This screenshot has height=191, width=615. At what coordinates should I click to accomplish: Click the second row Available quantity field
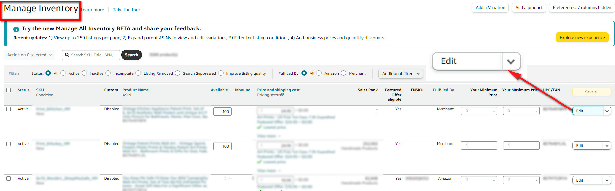[223, 146]
